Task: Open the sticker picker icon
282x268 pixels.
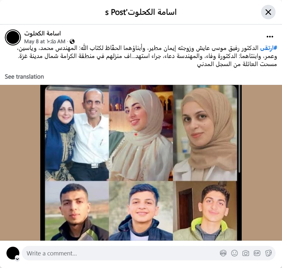Action: (268, 253)
